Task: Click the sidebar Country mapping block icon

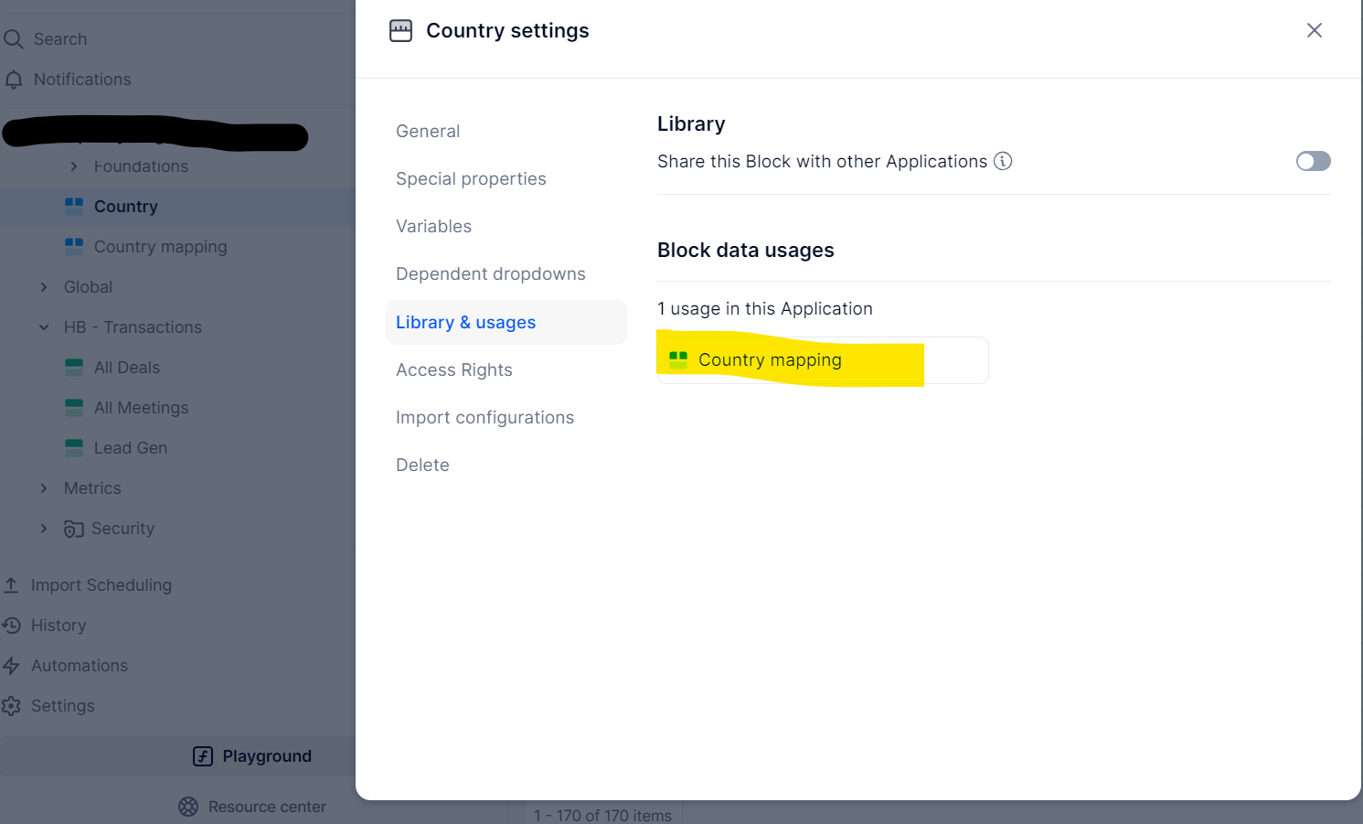Action: pos(74,247)
